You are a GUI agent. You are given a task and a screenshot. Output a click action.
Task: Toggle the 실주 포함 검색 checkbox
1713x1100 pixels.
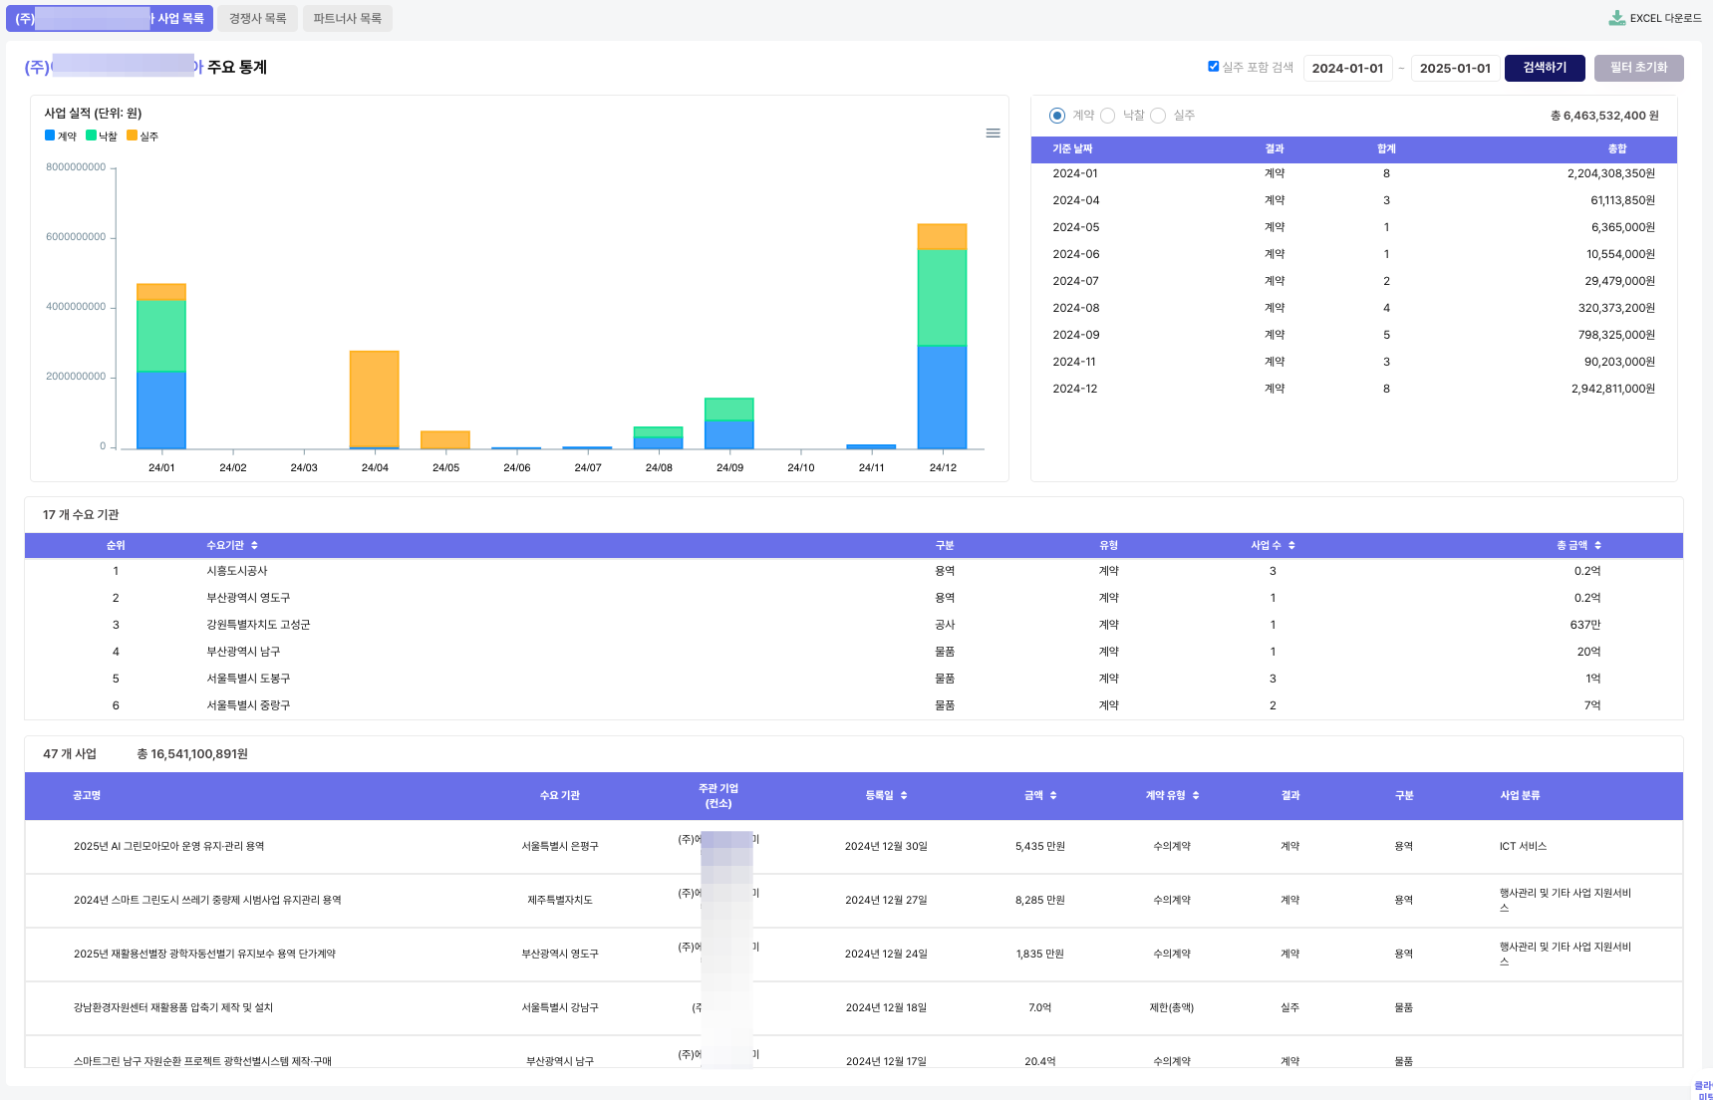click(x=1214, y=67)
